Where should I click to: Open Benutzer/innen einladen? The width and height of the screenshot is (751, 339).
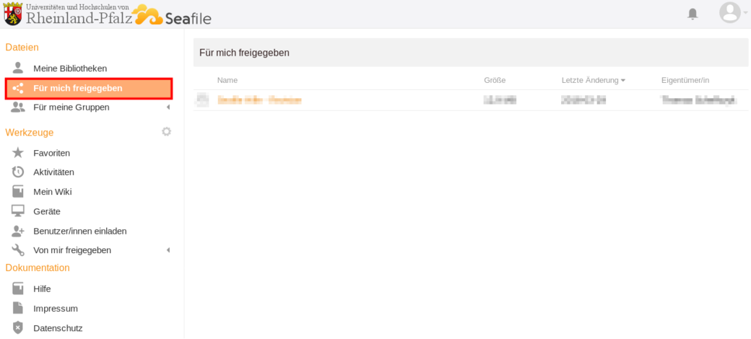[79, 231]
